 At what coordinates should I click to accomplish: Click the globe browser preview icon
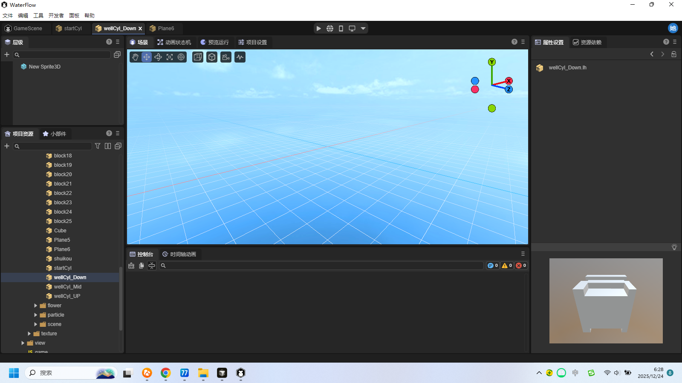[x=330, y=29]
